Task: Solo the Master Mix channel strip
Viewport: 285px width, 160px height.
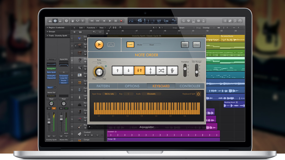Action: 66,136
